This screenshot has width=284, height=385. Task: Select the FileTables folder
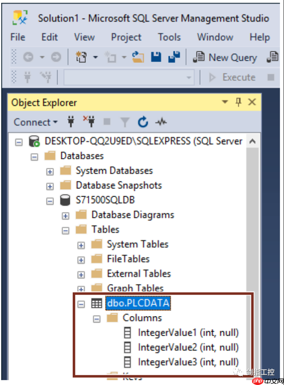(x=128, y=259)
